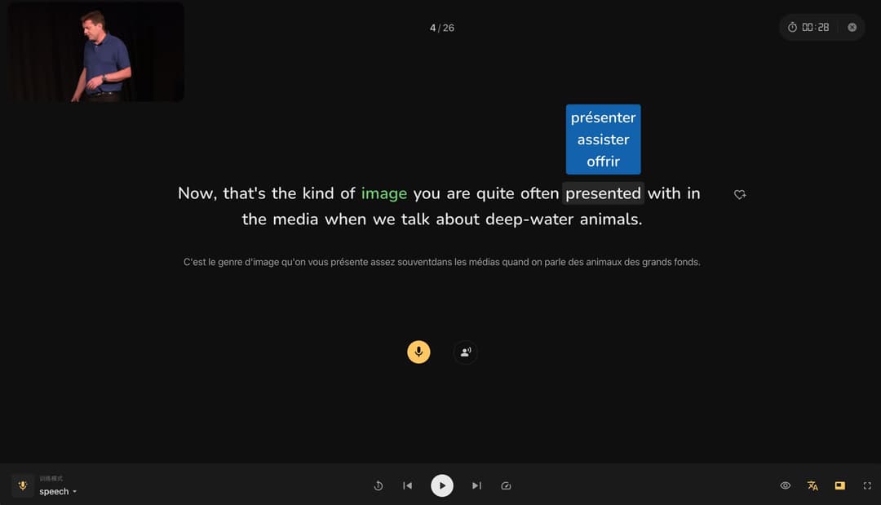Open the speech mode dropdown

click(55, 491)
